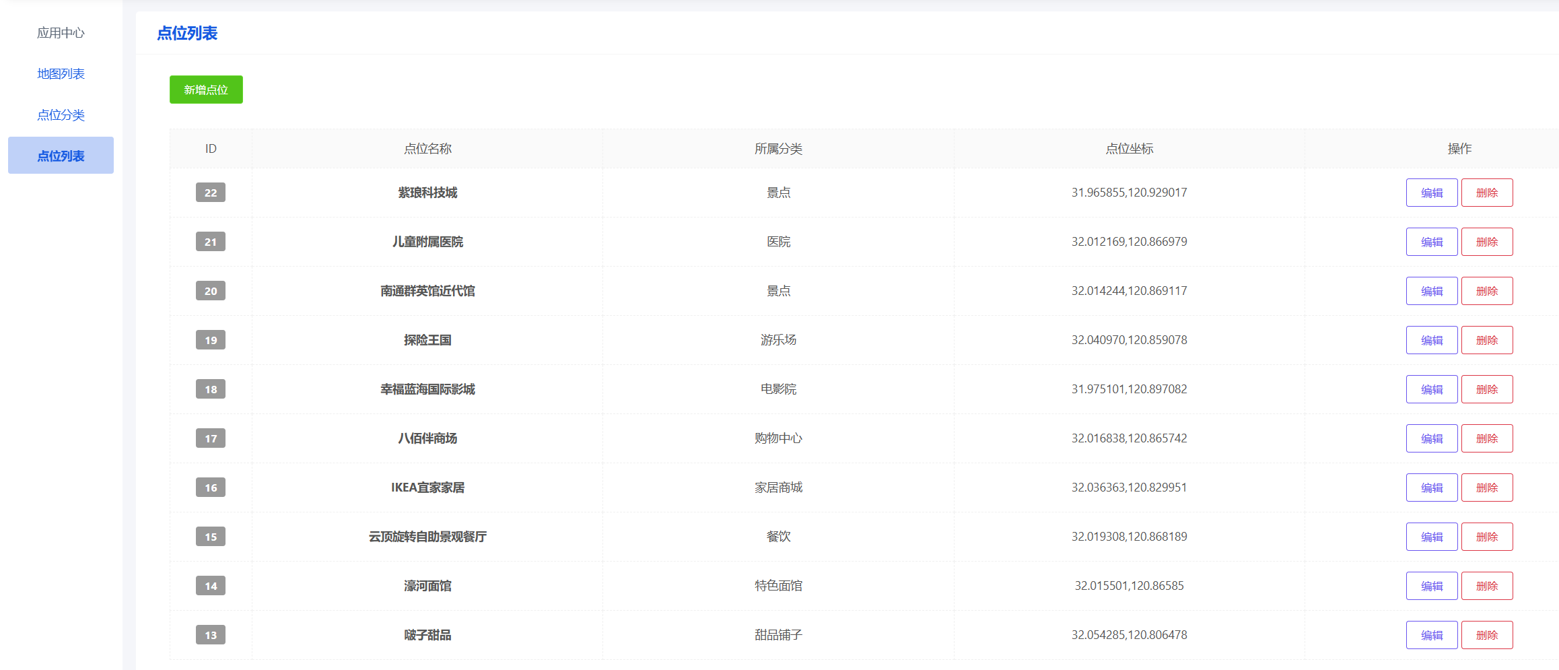Edit the 探险王国 point

(x=1431, y=340)
